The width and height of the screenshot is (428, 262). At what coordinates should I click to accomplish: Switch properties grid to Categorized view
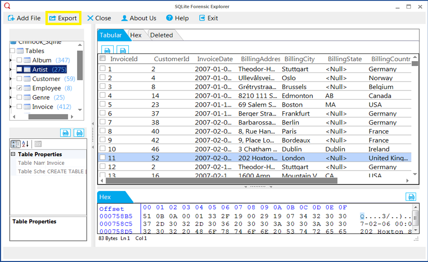point(16,144)
